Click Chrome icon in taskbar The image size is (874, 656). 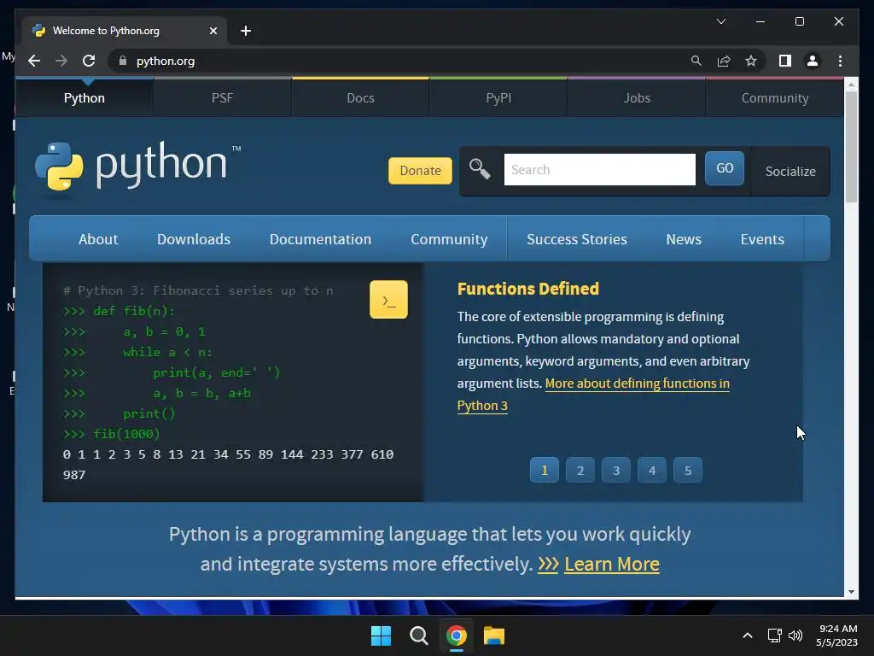pos(456,635)
